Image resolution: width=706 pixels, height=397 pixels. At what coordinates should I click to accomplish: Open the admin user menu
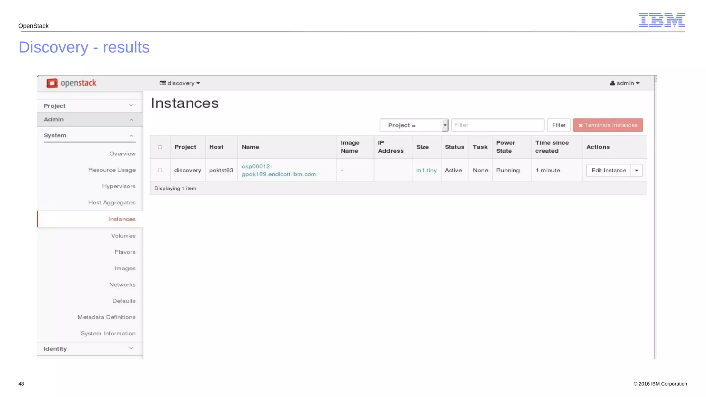[625, 83]
